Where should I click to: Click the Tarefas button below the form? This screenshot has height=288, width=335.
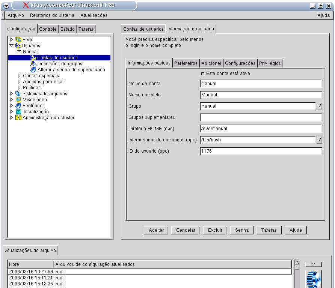269,230
